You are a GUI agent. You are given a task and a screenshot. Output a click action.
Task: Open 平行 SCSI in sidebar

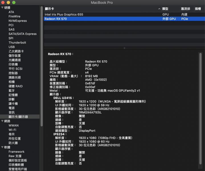click(x=15, y=69)
